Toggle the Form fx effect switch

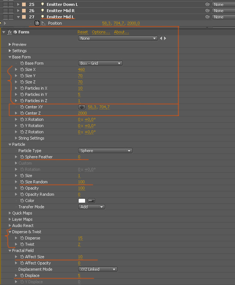(x=10, y=32)
